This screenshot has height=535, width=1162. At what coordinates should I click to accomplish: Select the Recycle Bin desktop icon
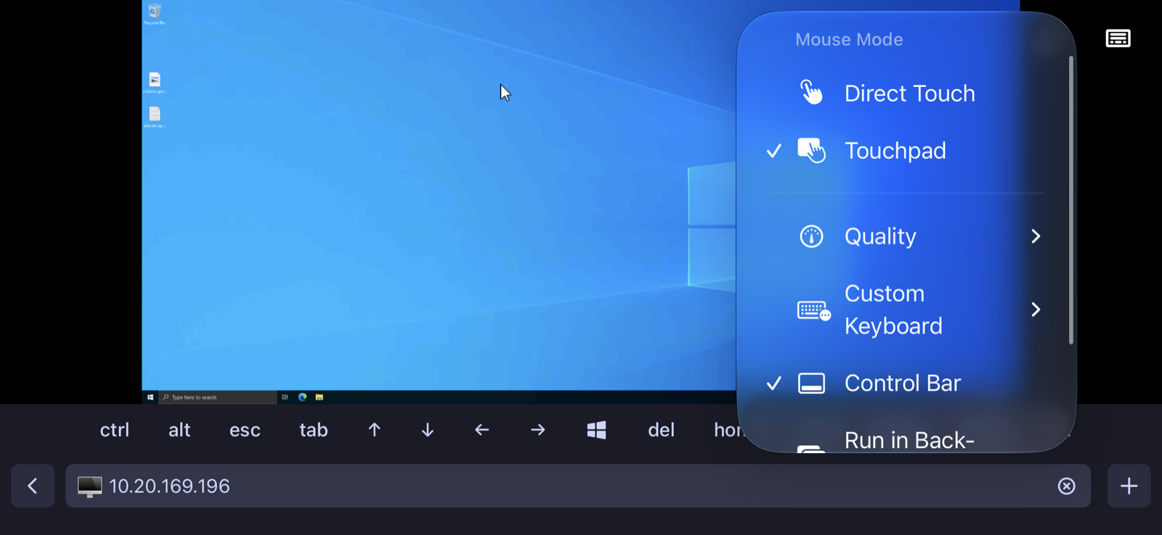pos(155,14)
